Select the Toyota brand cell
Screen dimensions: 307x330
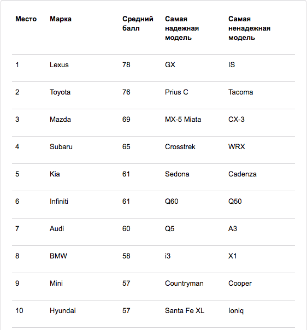60,92
